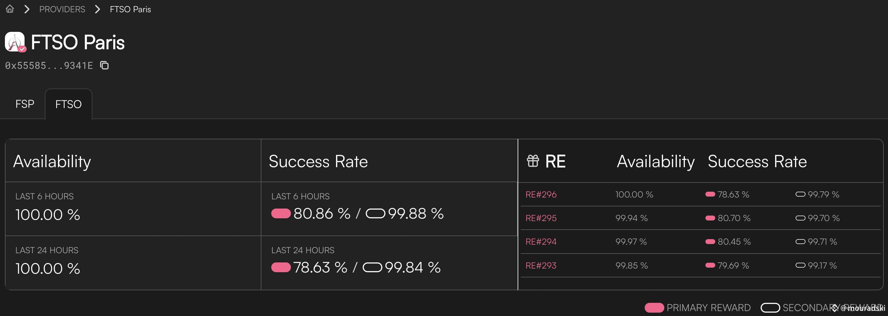The width and height of the screenshot is (888, 316).
Task: Click primary reward pill in RE#296 row
Action: (710, 194)
